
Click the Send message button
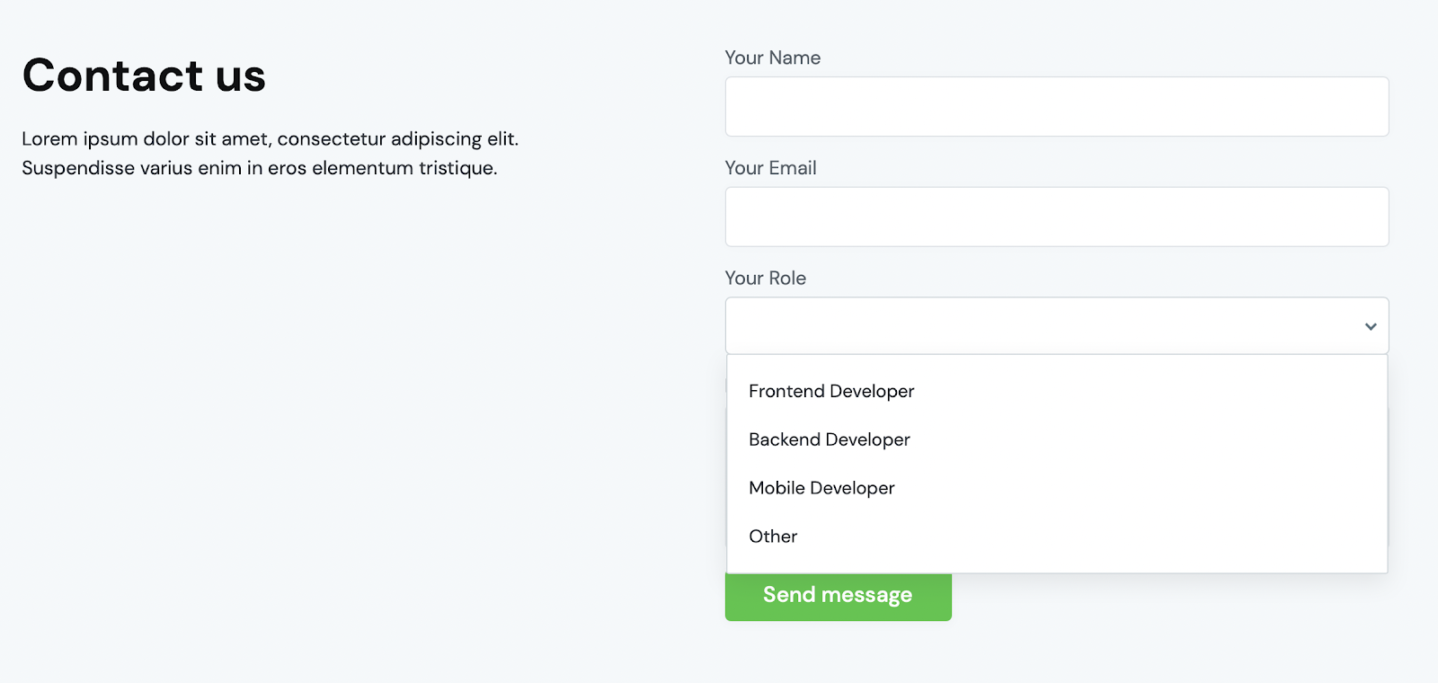837,594
